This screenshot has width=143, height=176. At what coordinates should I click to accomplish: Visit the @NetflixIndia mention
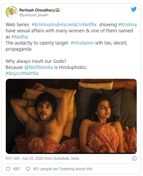click(x=39, y=67)
